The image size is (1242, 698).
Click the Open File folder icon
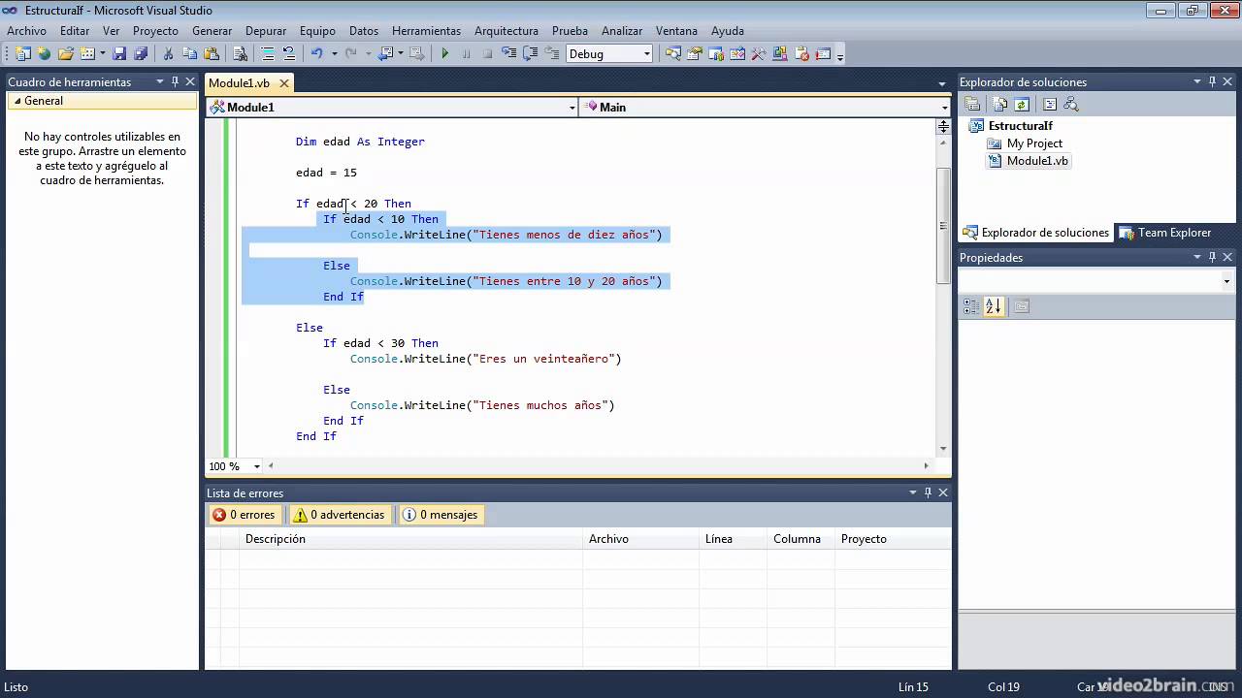pyautogui.click(x=65, y=54)
